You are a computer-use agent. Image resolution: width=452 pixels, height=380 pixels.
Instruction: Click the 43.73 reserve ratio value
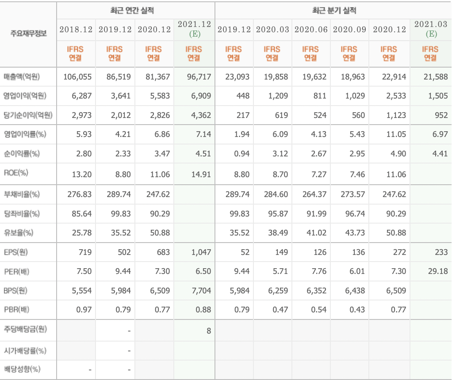(355, 233)
